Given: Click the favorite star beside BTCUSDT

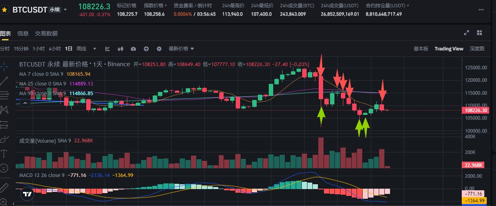Looking at the screenshot, I should click(5, 10).
